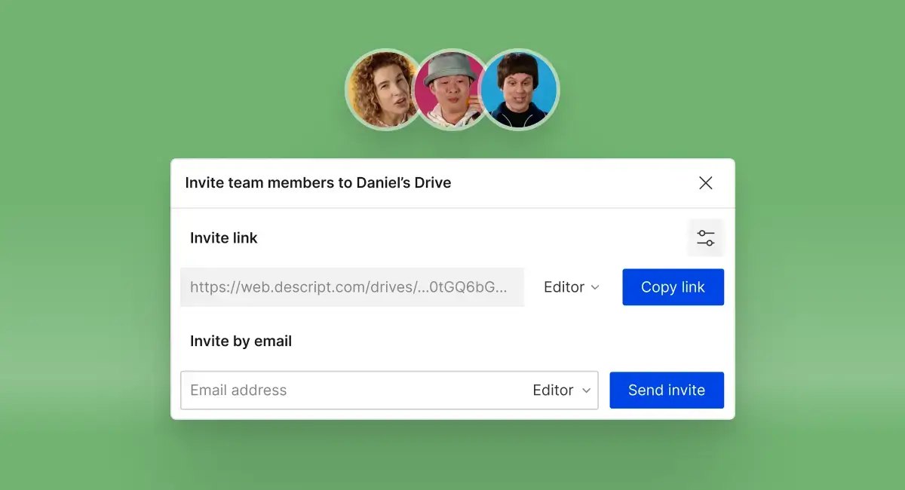Close the Invite team members dialog

pos(706,183)
